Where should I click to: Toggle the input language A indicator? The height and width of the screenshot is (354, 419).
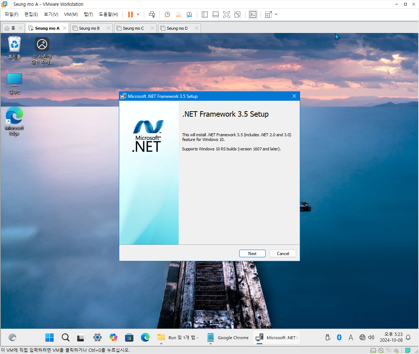[350, 337]
